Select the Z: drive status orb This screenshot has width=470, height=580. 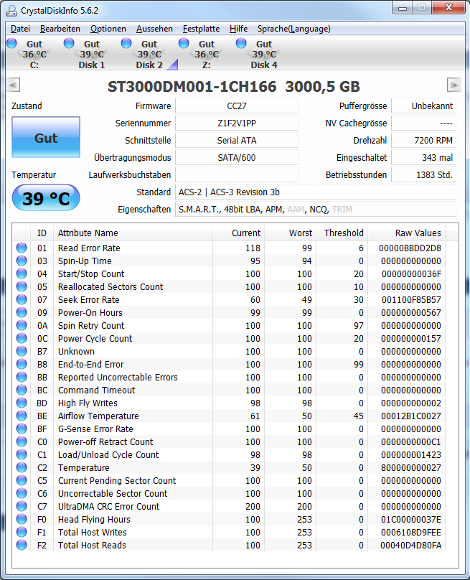coord(184,43)
